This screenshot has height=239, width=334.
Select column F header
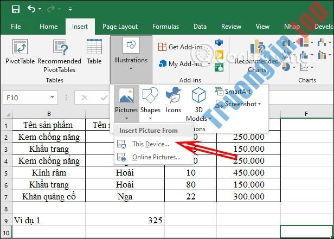pyautogui.click(x=306, y=114)
